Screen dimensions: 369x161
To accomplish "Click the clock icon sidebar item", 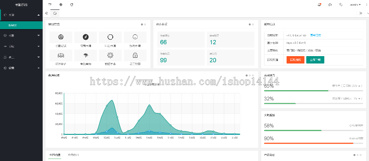I will [x=5, y=36].
